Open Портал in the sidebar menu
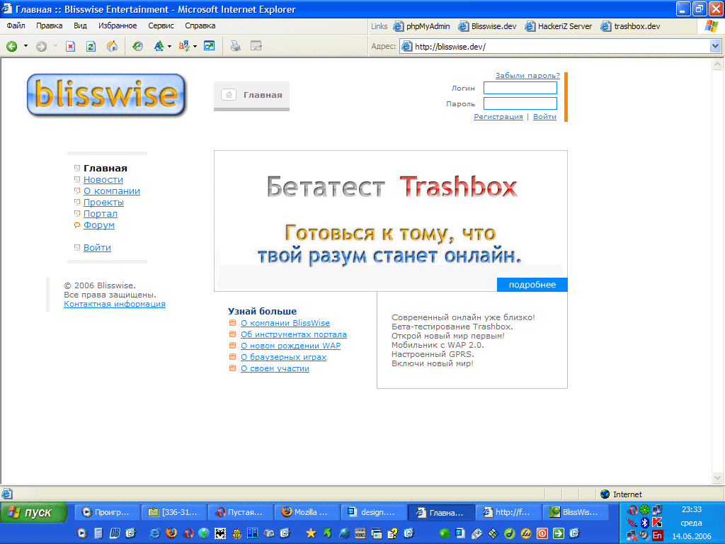This screenshot has height=544, width=725. [101, 214]
